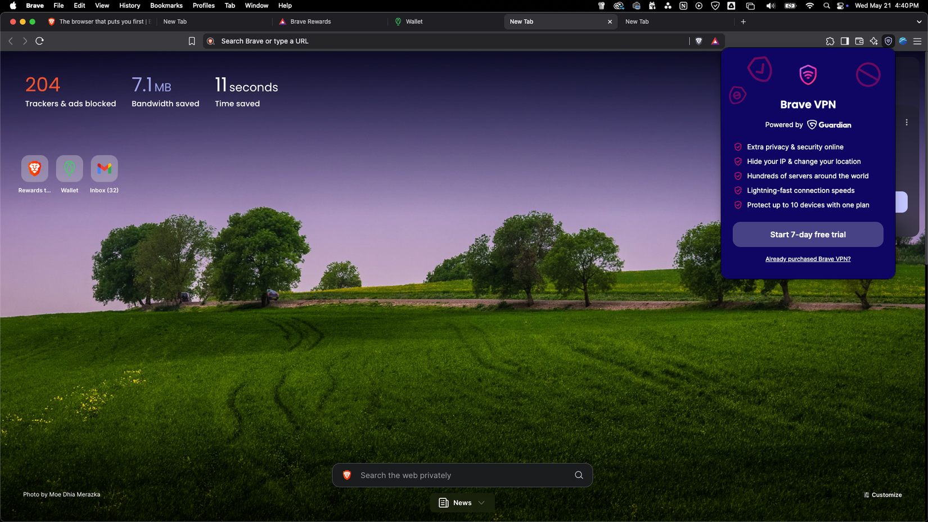Open the History menu
Image resolution: width=928 pixels, height=522 pixels.
point(129,6)
